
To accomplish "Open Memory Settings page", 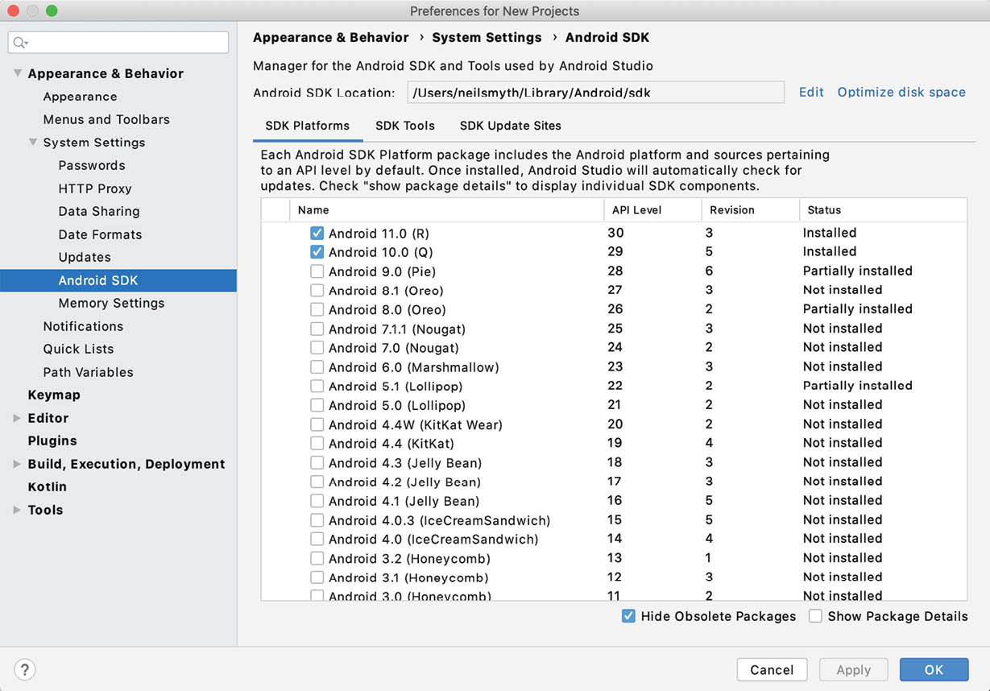I will coord(111,303).
